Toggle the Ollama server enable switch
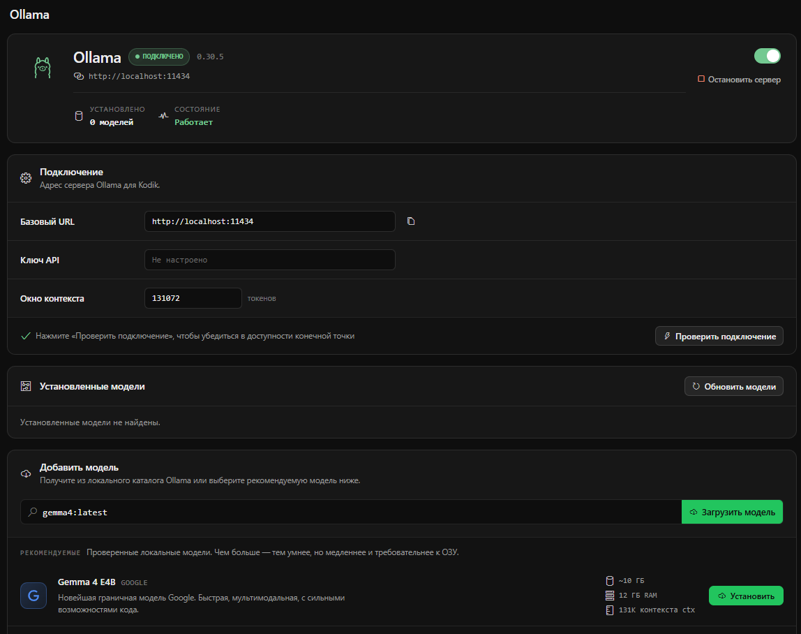This screenshot has height=634, width=801. click(x=768, y=56)
